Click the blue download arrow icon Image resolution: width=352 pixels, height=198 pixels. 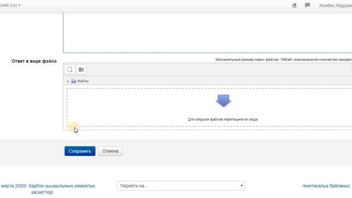(223, 101)
